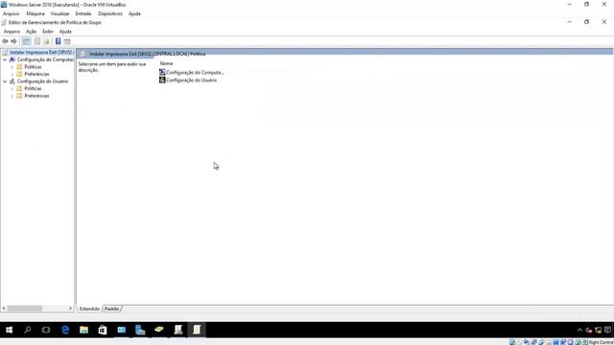
Task: Select Políticas folder under Configuração do Computador
Action: click(33, 67)
